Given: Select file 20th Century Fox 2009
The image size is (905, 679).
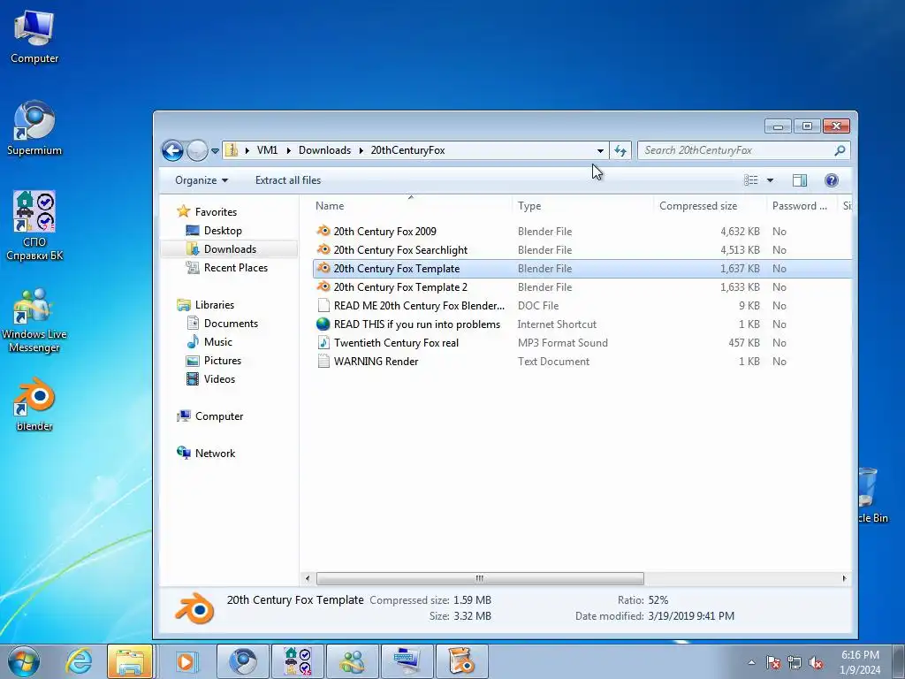Looking at the screenshot, I should [x=385, y=232].
